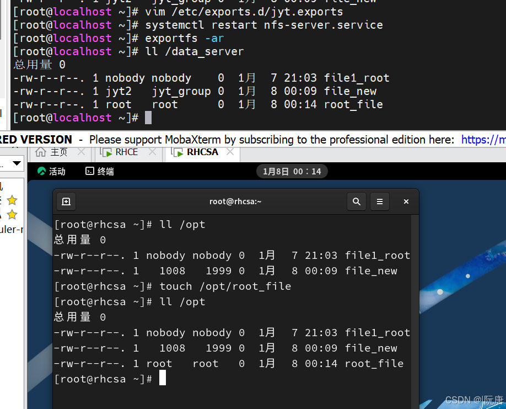This screenshot has height=409, width=506.
Task: Select the session entry ending in uler-r
Action: [12, 229]
